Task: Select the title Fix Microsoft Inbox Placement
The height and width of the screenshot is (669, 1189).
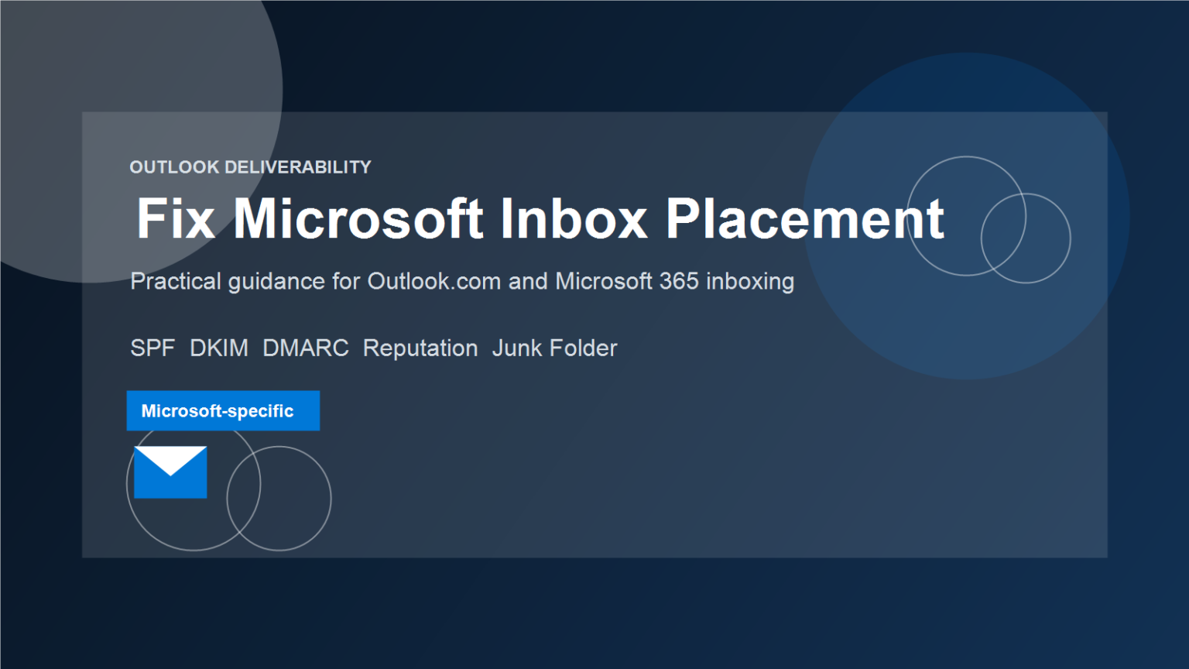Action: click(x=540, y=219)
